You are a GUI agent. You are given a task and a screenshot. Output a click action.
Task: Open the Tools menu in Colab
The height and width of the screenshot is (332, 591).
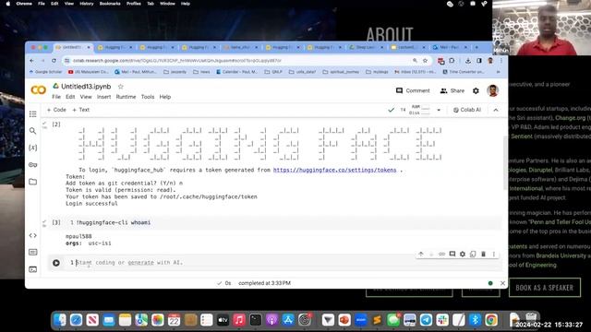pos(148,97)
